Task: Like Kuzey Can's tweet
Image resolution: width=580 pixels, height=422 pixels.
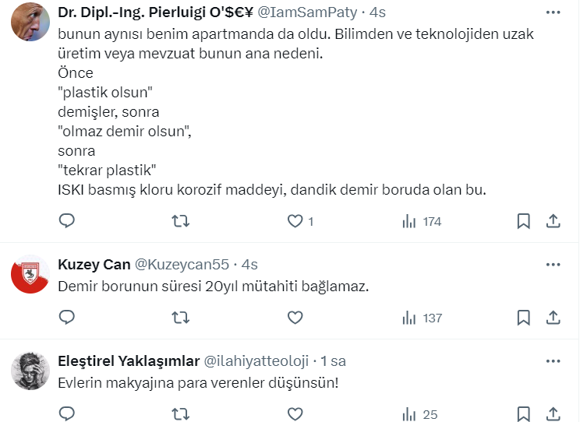Action: pos(295,317)
